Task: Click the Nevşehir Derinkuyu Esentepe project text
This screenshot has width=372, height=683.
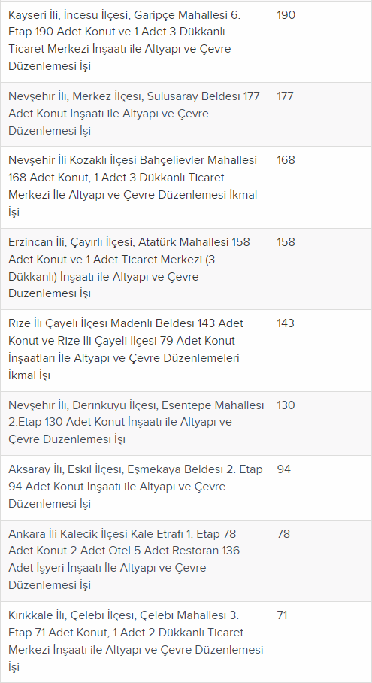Action: coord(136,423)
